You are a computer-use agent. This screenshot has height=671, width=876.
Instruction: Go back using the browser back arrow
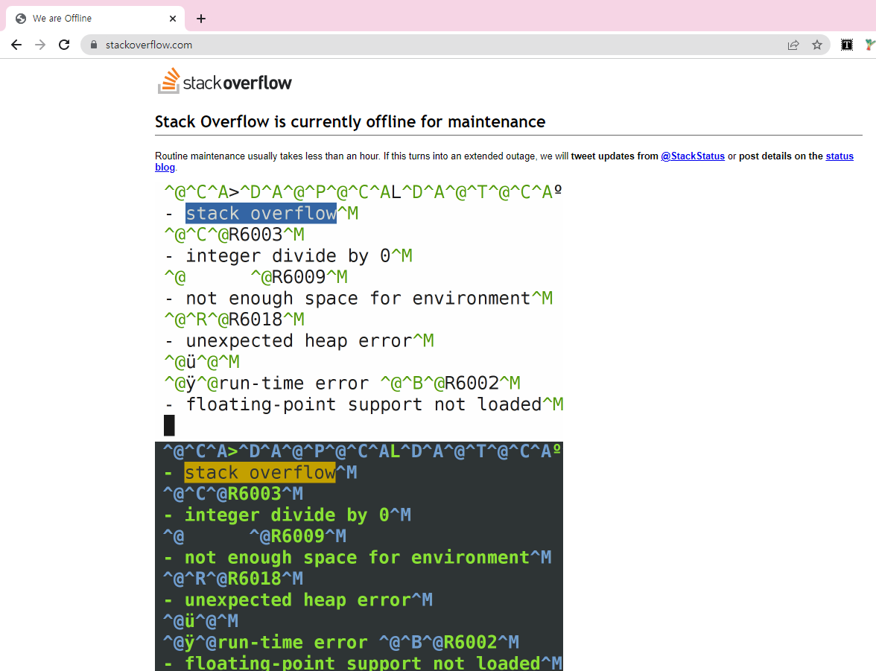coord(16,45)
